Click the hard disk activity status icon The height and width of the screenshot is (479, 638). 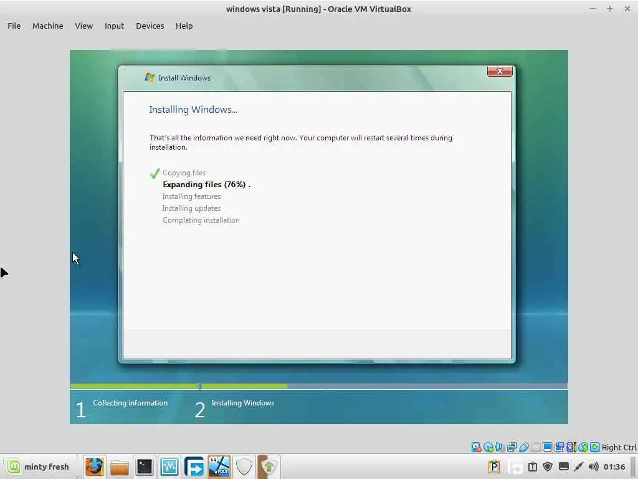[476, 447]
